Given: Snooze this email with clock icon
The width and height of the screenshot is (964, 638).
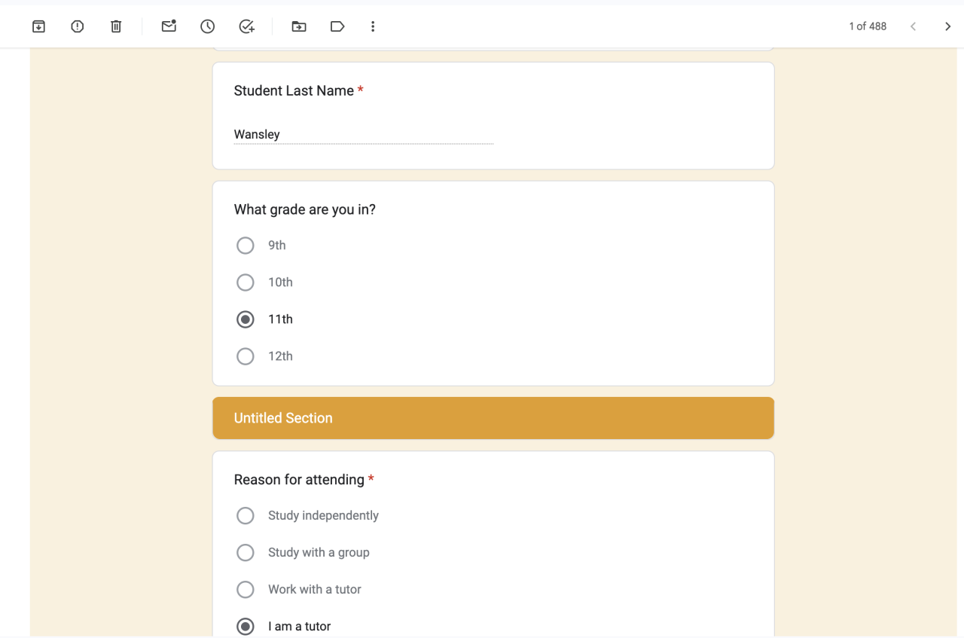Looking at the screenshot, I should 208,26.
